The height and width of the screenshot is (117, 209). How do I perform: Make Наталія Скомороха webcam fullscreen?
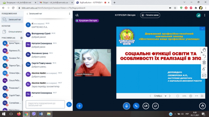pos(109,51)
